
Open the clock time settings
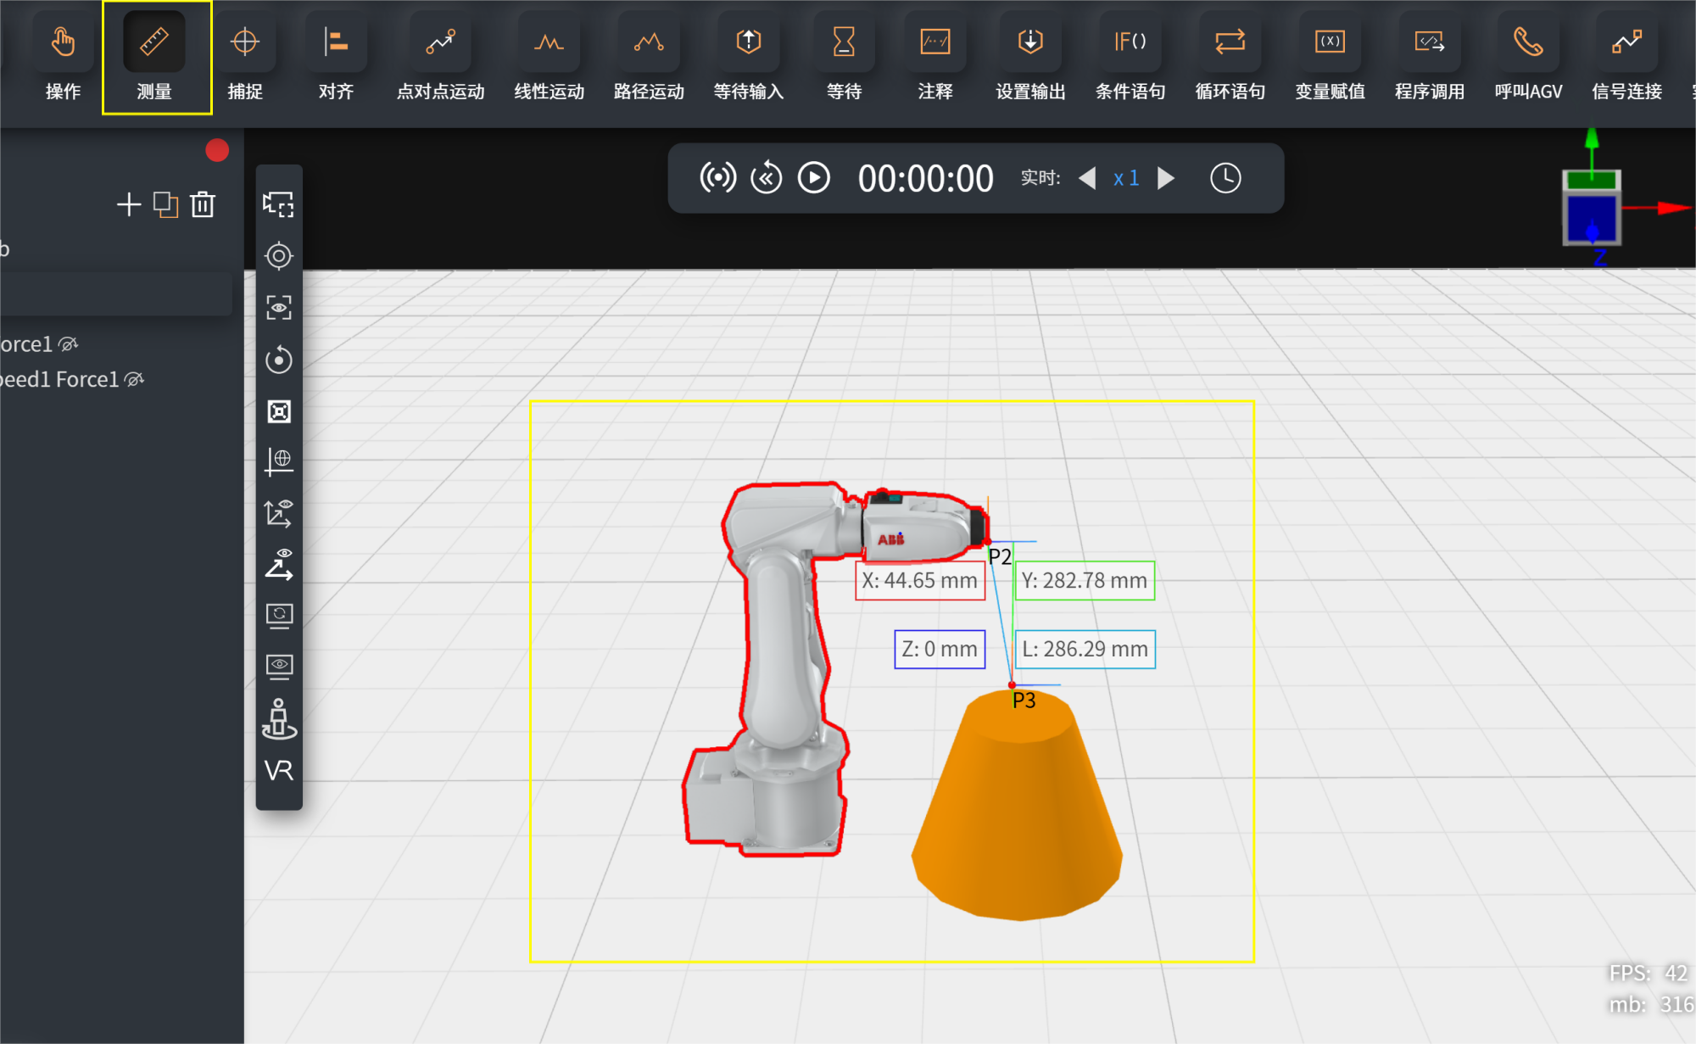[1225, 178]
